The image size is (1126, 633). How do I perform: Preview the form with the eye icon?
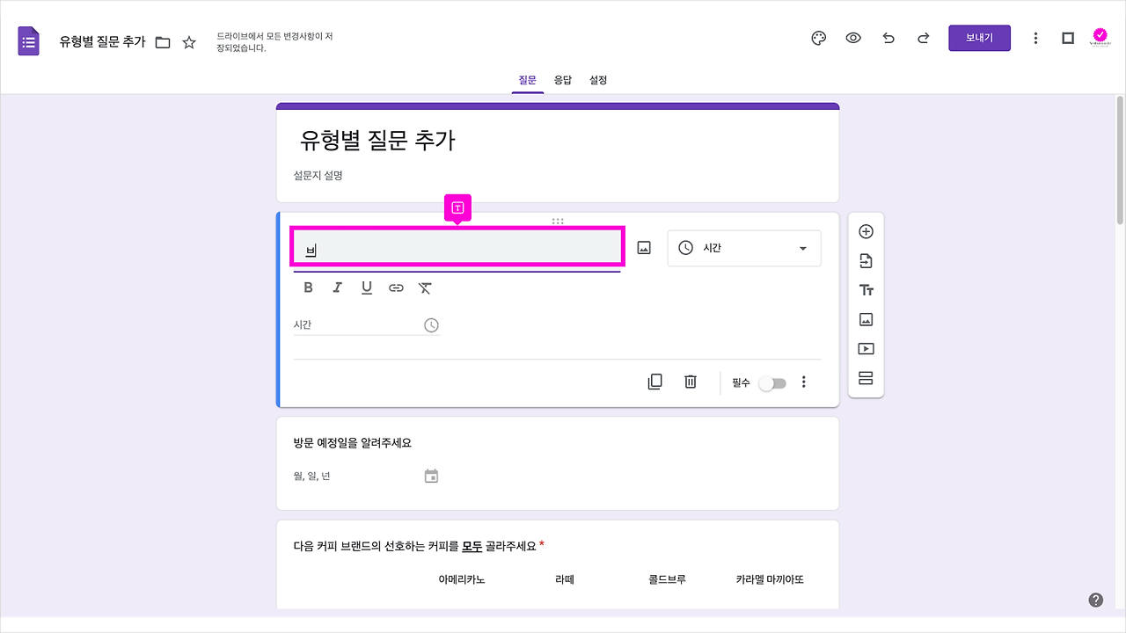pos(853,38)
